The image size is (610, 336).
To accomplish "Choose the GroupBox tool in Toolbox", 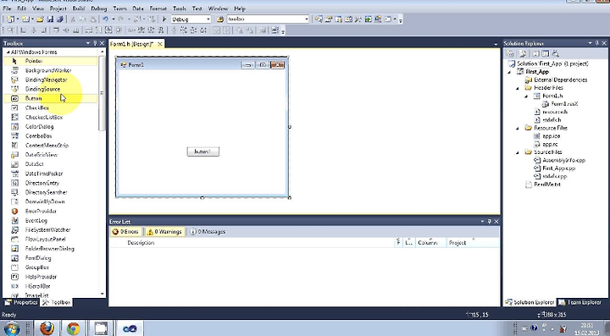I will click(x=37, y=267).
